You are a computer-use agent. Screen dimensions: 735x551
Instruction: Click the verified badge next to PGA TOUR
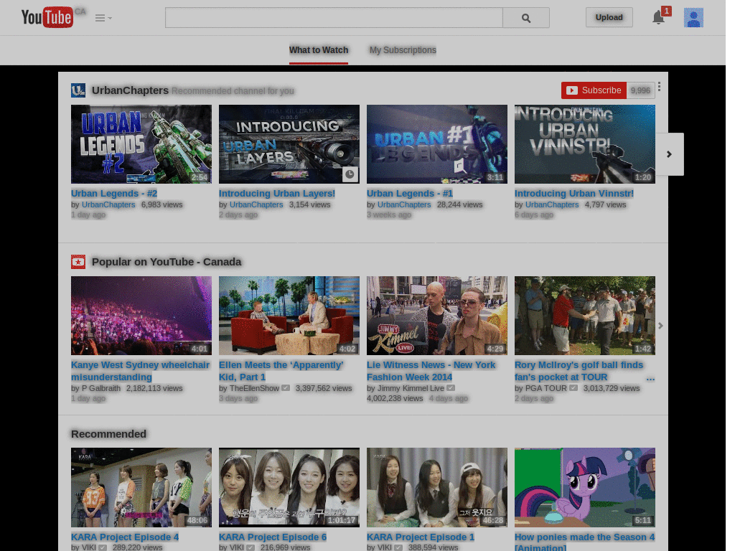click(573, 387)
